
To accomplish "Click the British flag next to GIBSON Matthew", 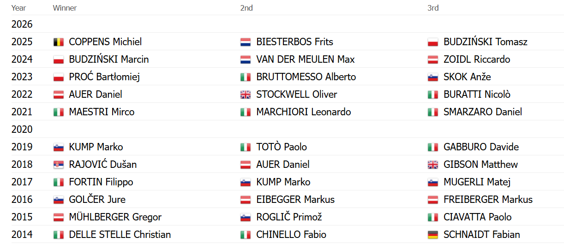I will point(433,165).
